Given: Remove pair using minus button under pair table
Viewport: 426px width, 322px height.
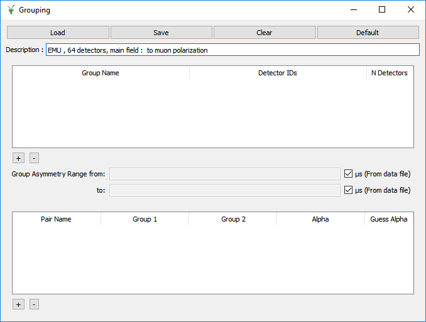Looking at the screenshot, I should [34, 304].
